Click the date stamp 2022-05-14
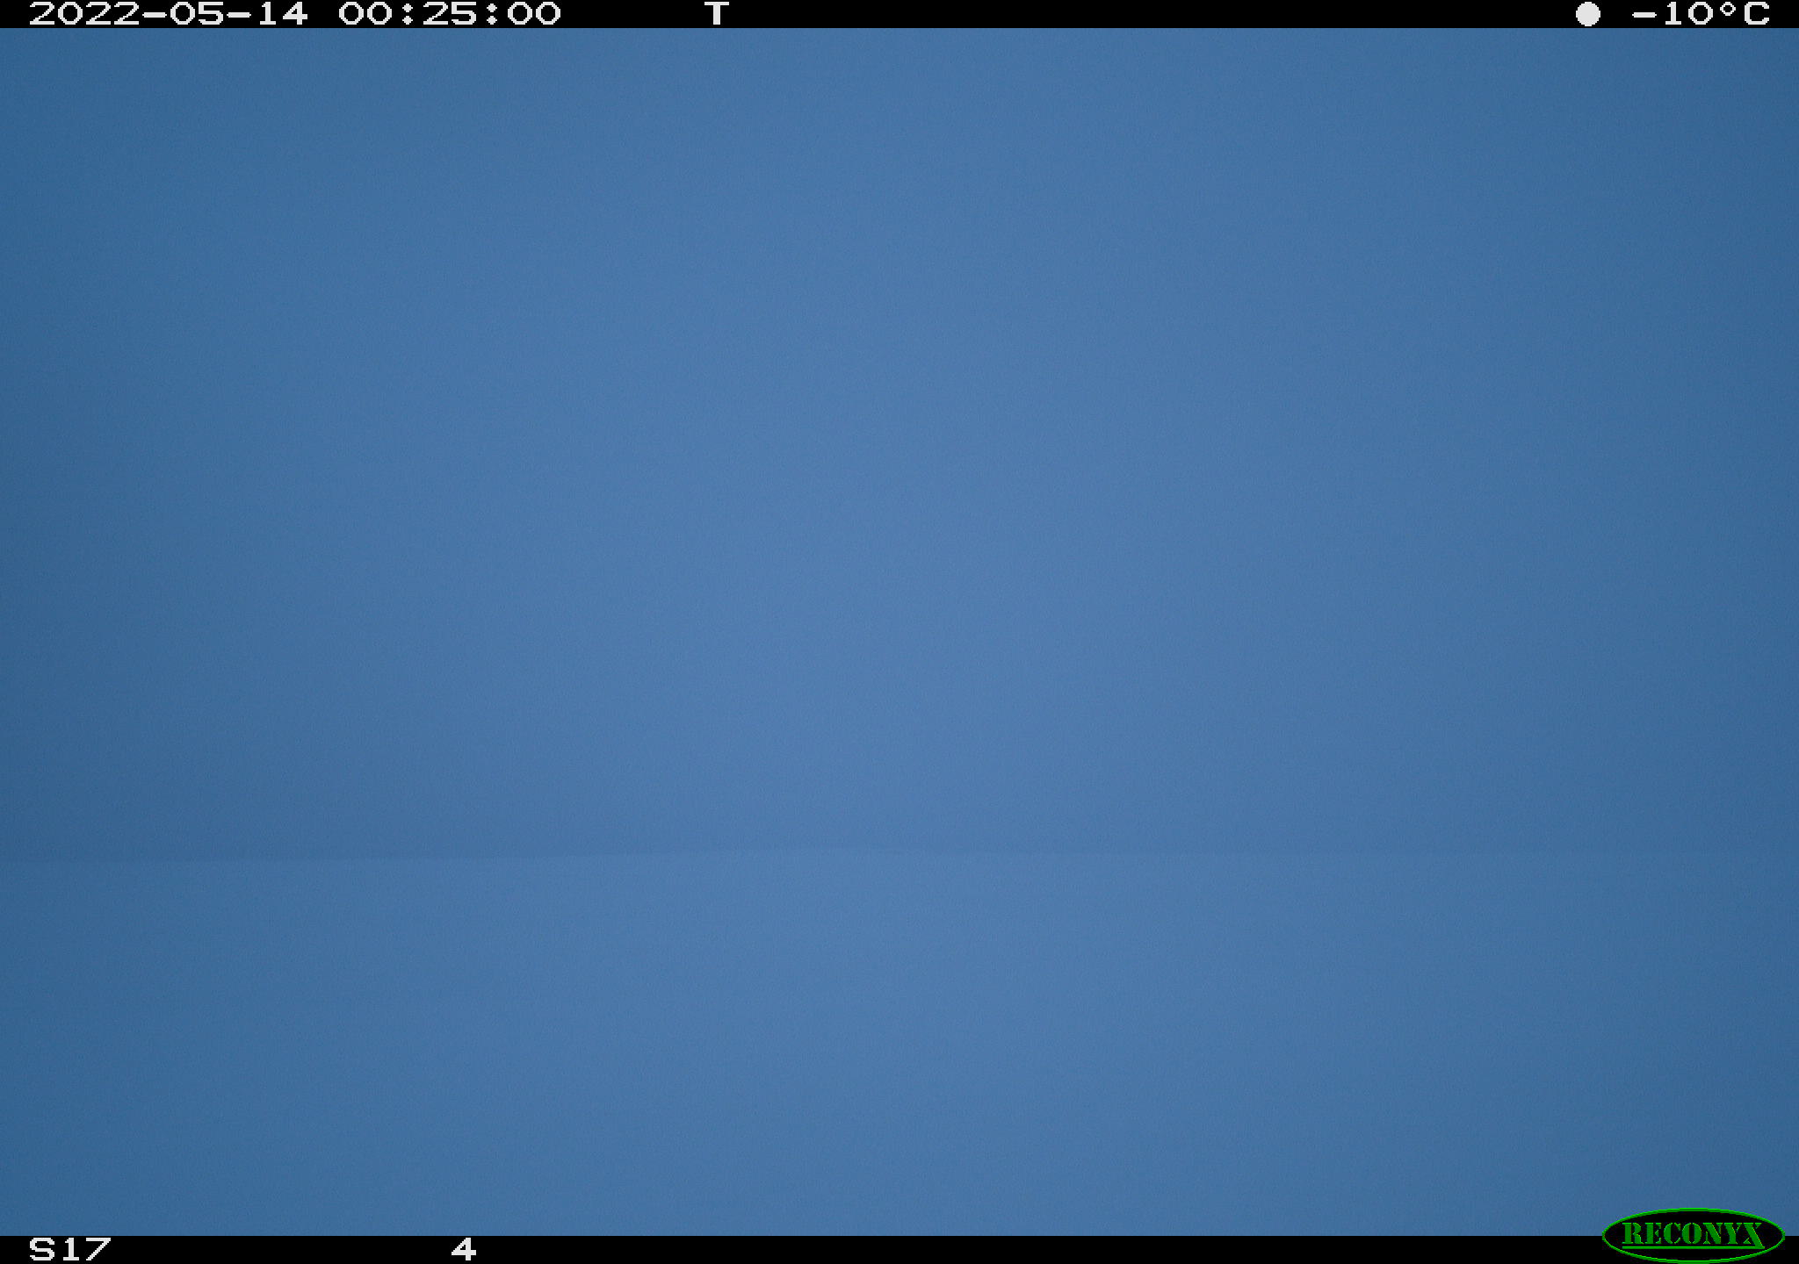This screenshot has height=1264, width=1799. pos(169,13)
